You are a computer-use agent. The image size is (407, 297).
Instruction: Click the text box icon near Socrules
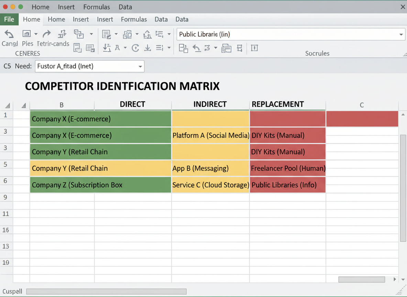(254, 48)
